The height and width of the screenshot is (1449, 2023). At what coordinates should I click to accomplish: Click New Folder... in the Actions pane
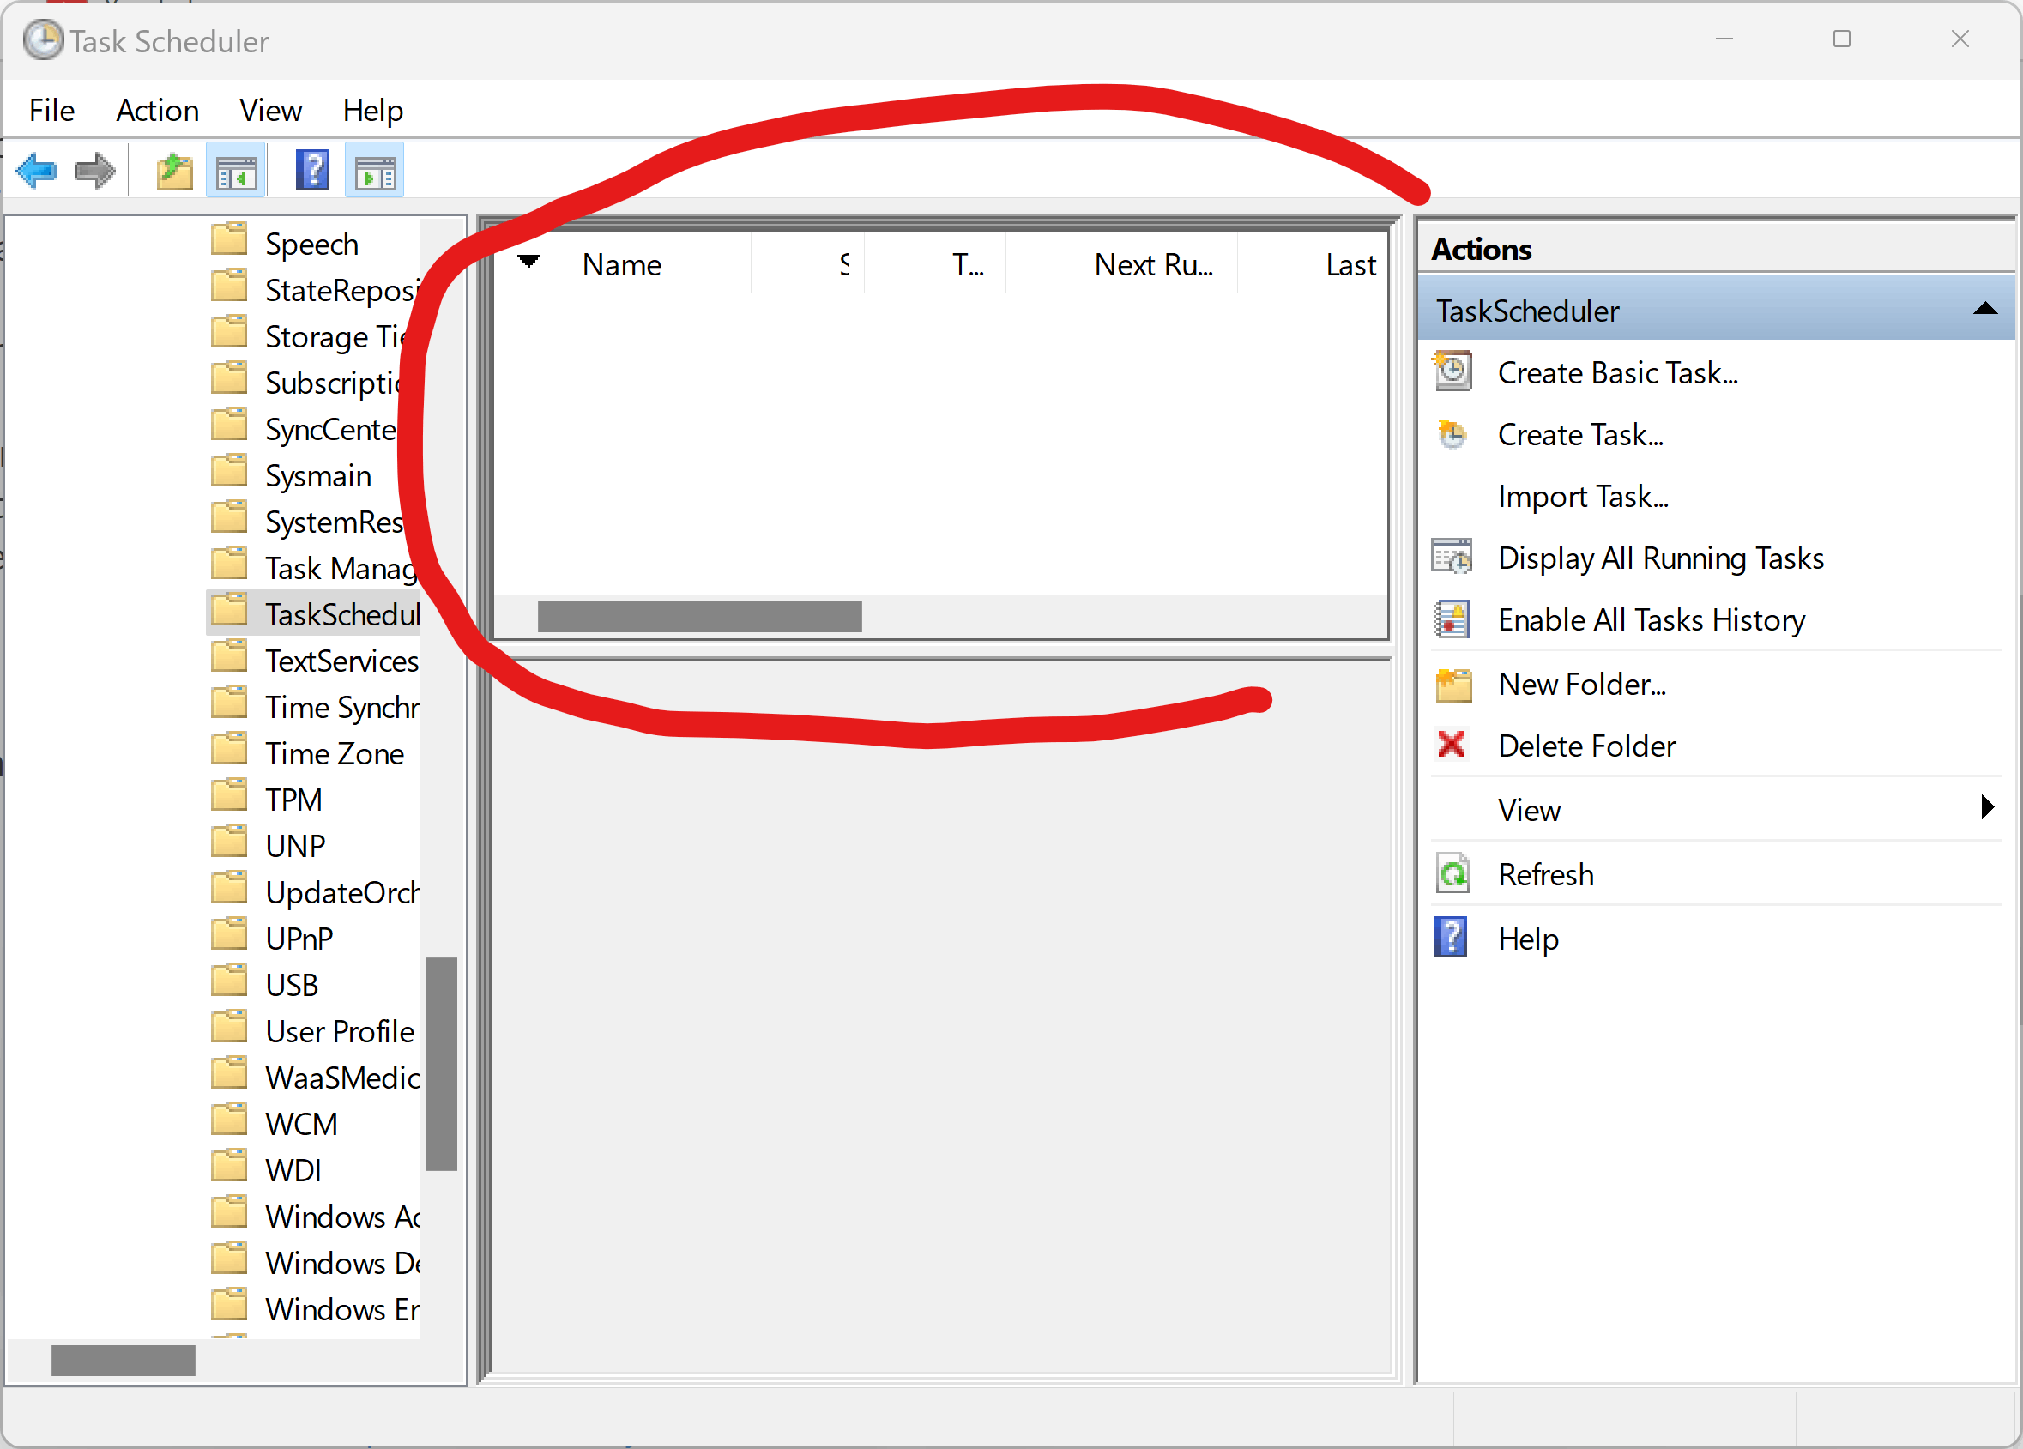tap(1581, 684)
